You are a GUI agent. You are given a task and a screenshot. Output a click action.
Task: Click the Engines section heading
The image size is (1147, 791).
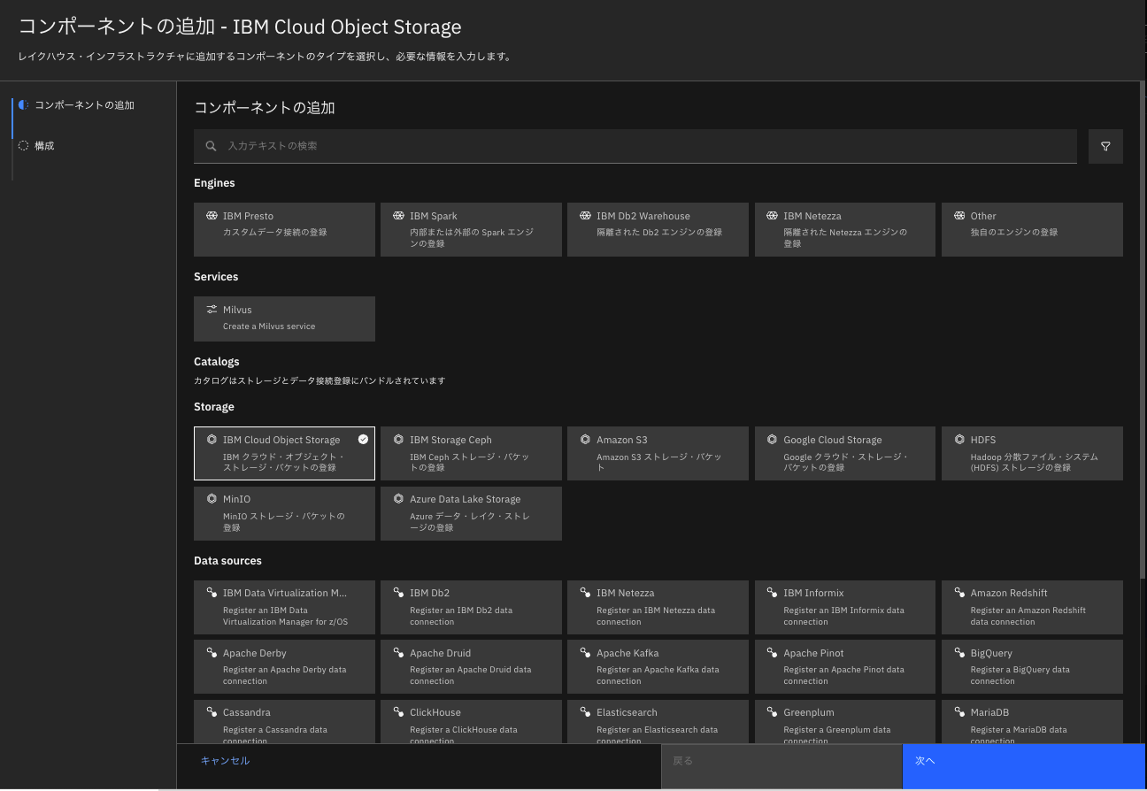click(x=214, y=183)
